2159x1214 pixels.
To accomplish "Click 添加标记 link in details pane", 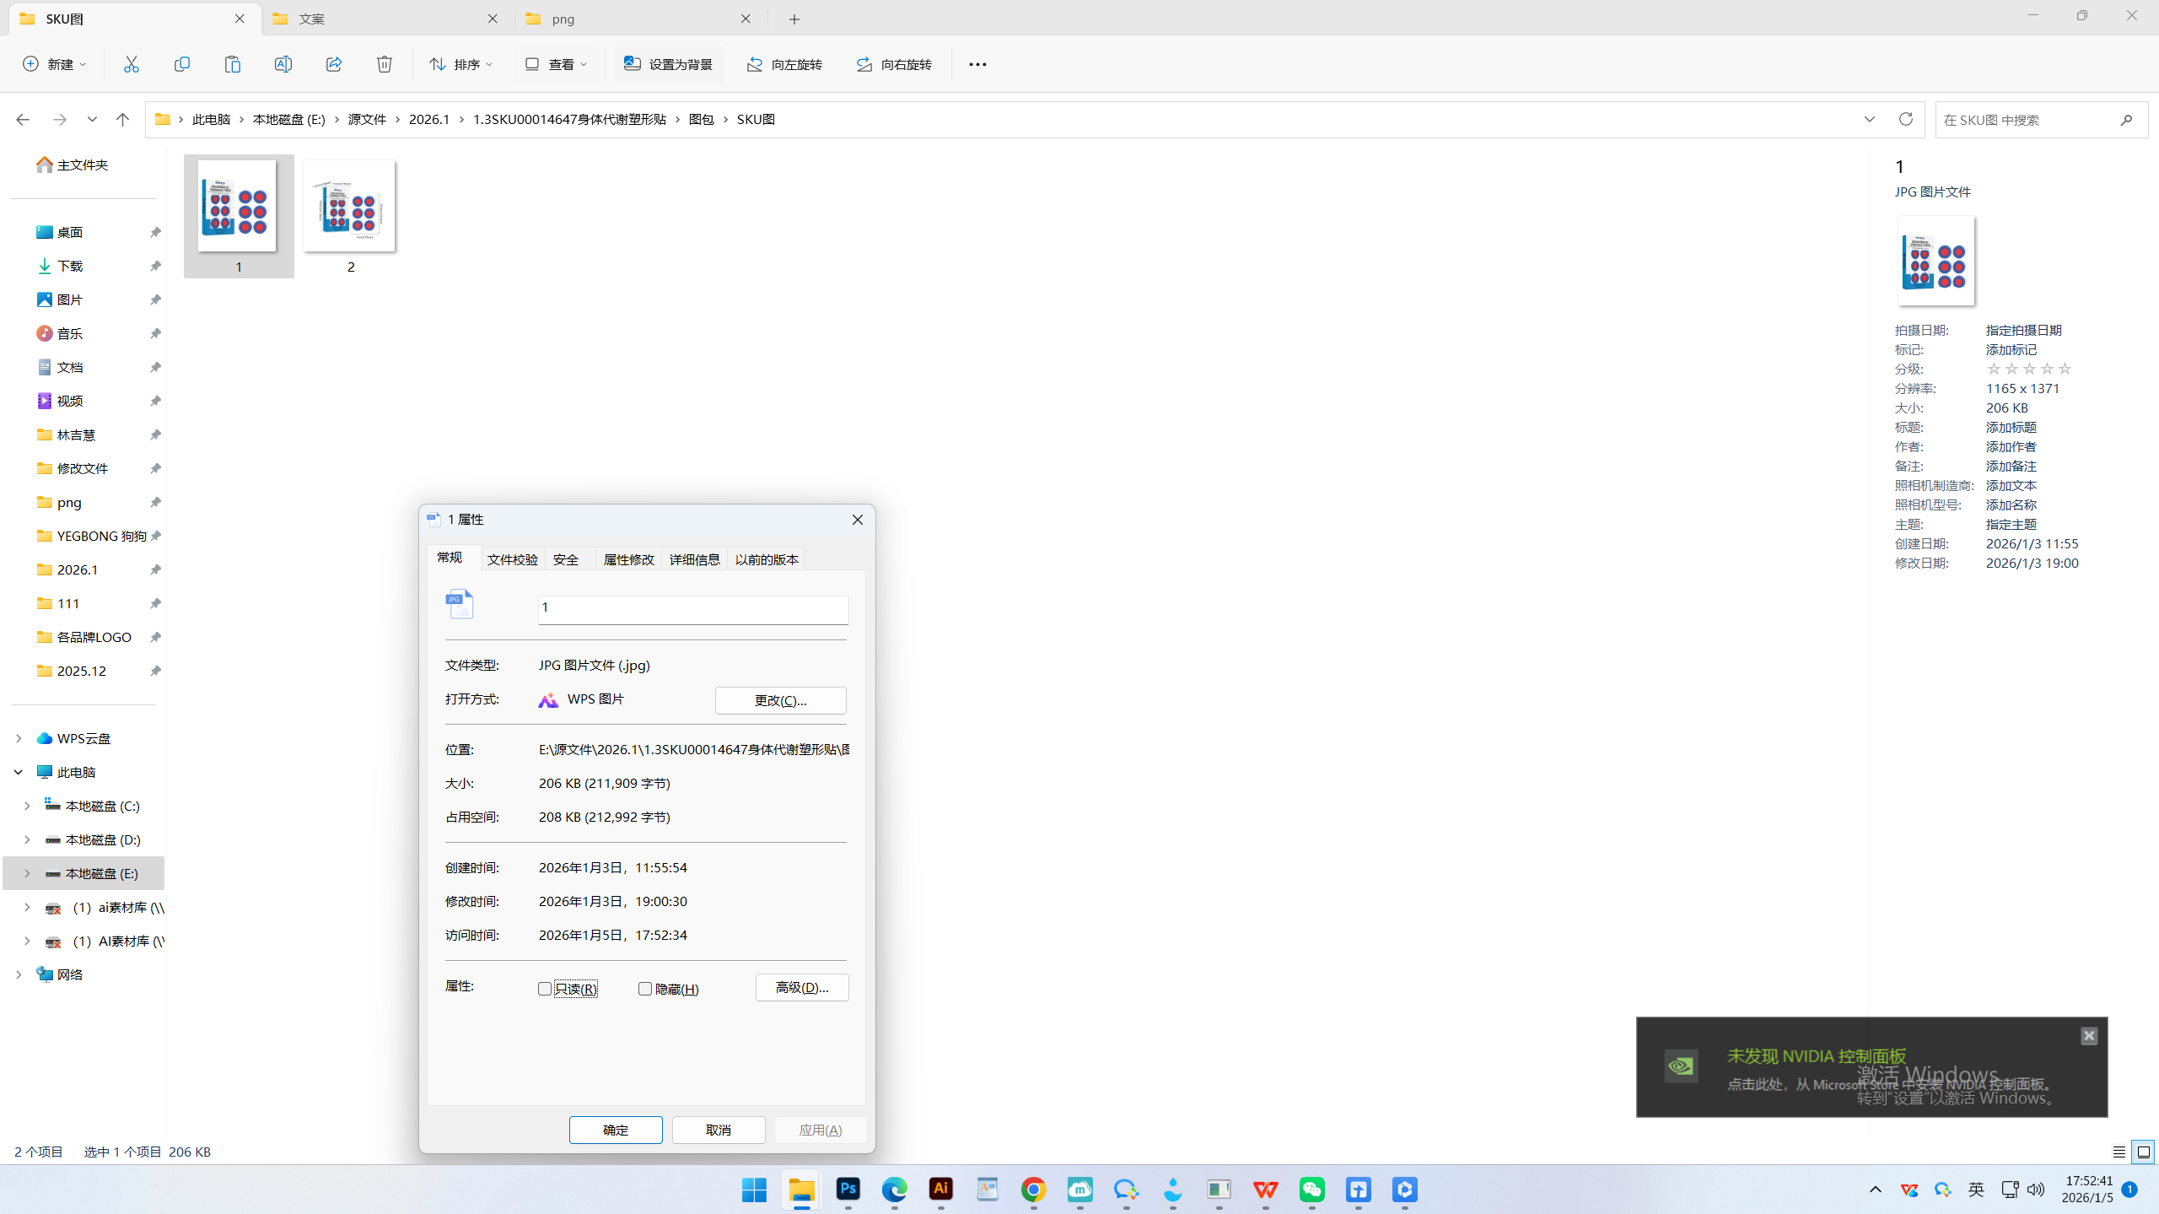I will [2011, 349].
